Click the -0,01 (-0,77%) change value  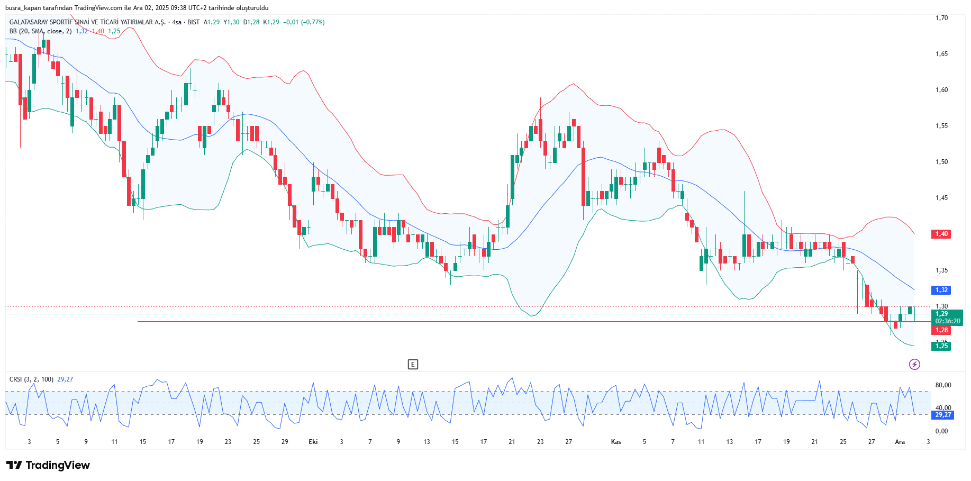point(304,22)
